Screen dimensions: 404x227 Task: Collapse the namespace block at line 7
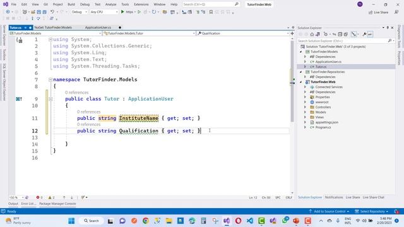pos(50,80)
